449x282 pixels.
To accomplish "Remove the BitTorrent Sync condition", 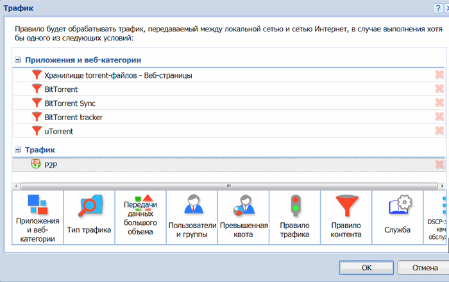I will 439,103.
